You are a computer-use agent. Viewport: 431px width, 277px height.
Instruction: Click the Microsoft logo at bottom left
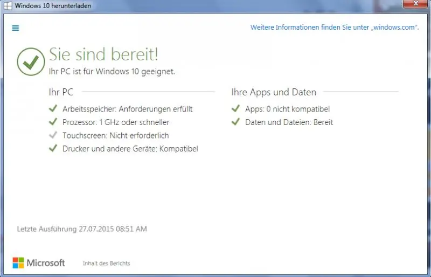click(x=38, y=263)
